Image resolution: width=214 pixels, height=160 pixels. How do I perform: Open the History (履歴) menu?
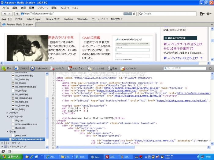tap(31, 8)
